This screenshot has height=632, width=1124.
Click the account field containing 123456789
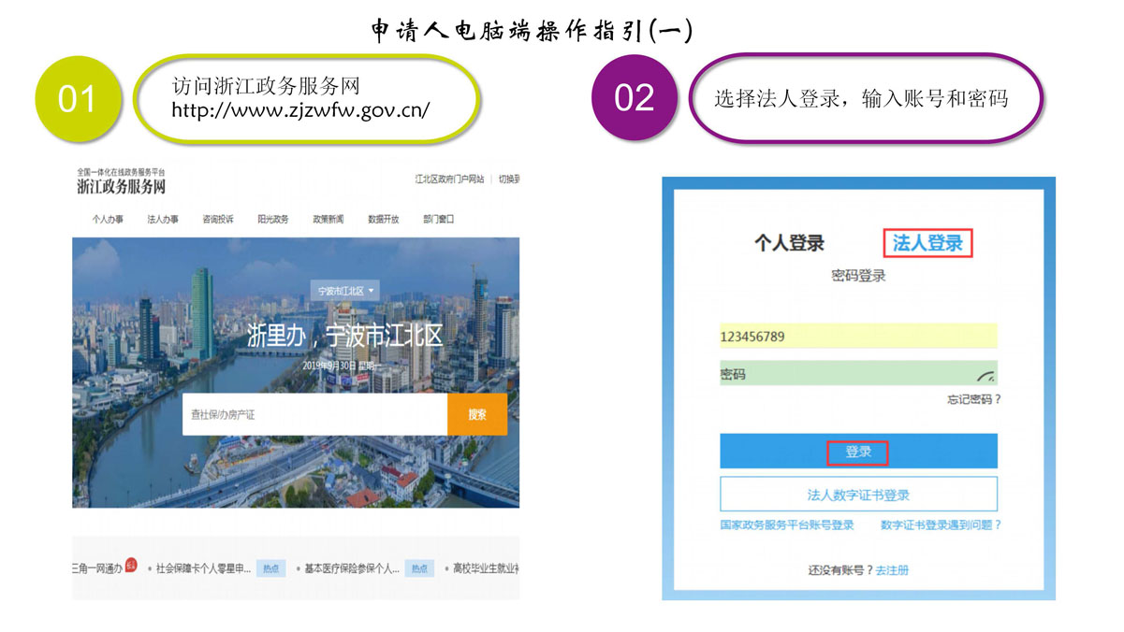tap(858, 337)
